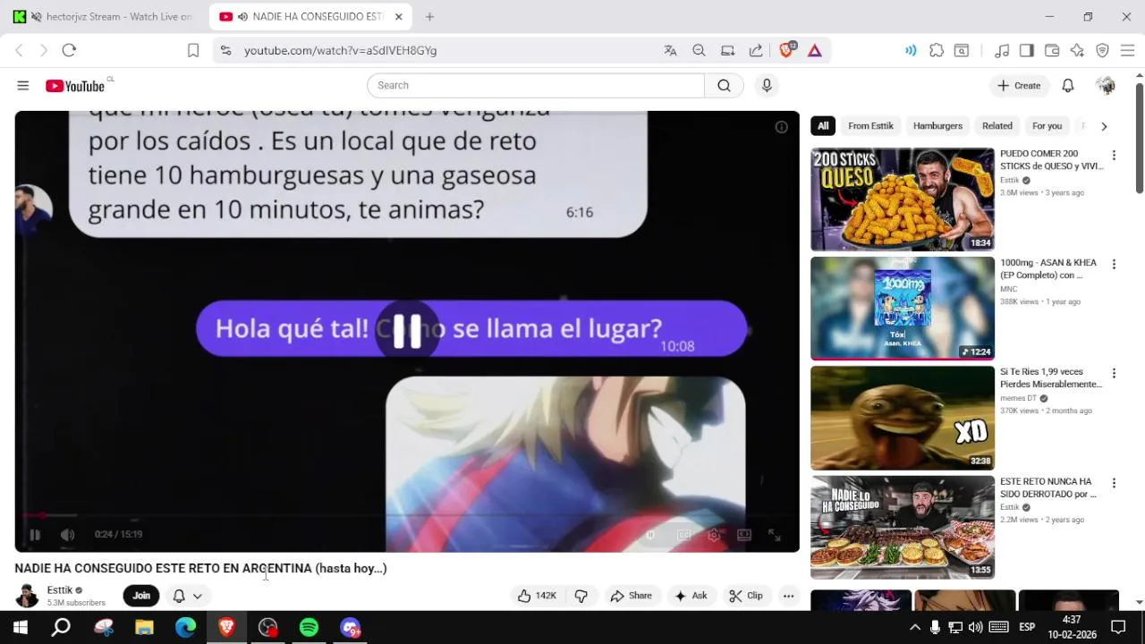
Task: Open Brave VPN shield icon
Action: pyautogui.click(x=1102, y=50)
